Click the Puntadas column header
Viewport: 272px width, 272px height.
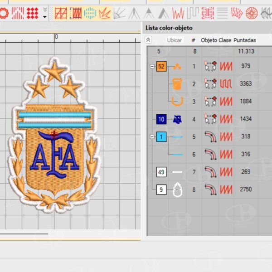[245, 40]
